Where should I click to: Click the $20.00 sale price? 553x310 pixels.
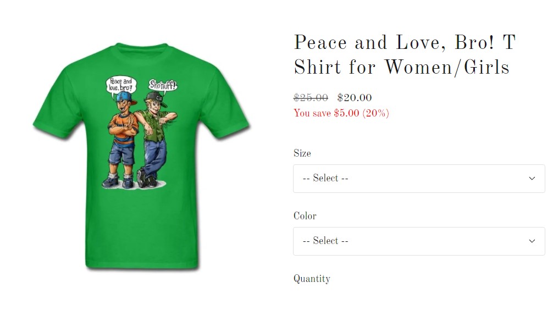point(355,97)
